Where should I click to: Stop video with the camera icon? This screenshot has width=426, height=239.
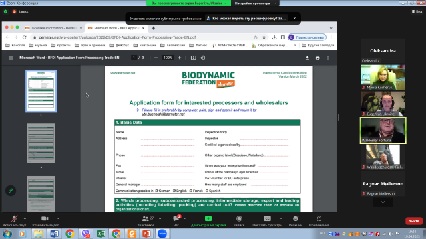click(x=45, y=218)
